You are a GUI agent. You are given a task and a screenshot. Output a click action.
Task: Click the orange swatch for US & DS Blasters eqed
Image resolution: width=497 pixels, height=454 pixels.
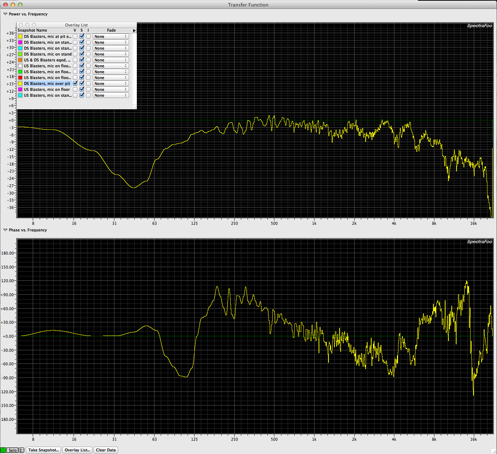click(x=20, y=60)
